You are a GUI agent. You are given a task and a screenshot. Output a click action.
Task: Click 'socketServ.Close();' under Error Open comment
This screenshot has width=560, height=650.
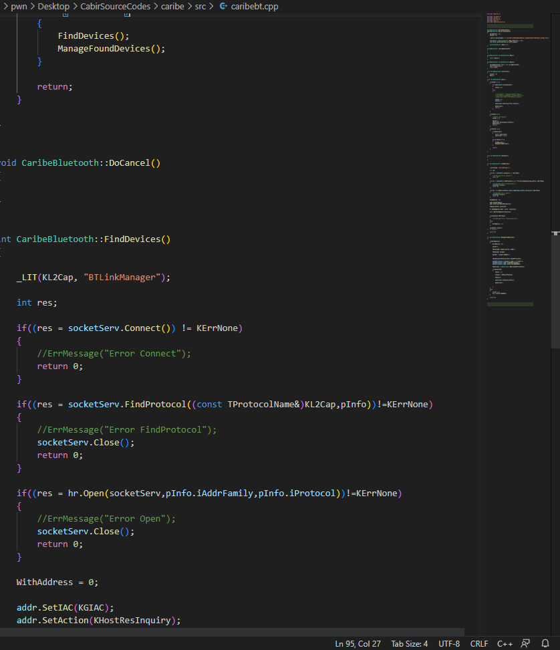pos(86,532)
